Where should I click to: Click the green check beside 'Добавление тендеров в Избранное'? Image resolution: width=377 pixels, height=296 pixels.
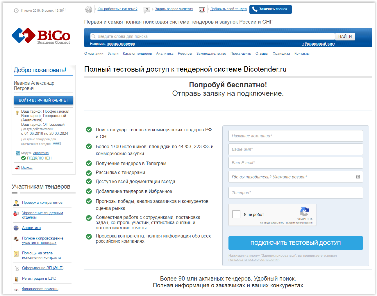coord(89,191)
